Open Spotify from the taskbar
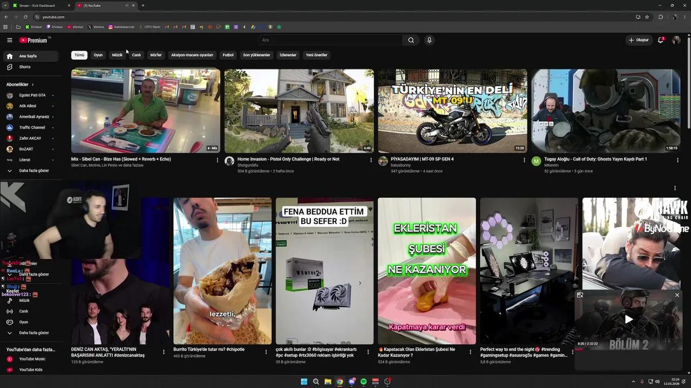Viewport: 691px width, 388px height. pos(363,382)
